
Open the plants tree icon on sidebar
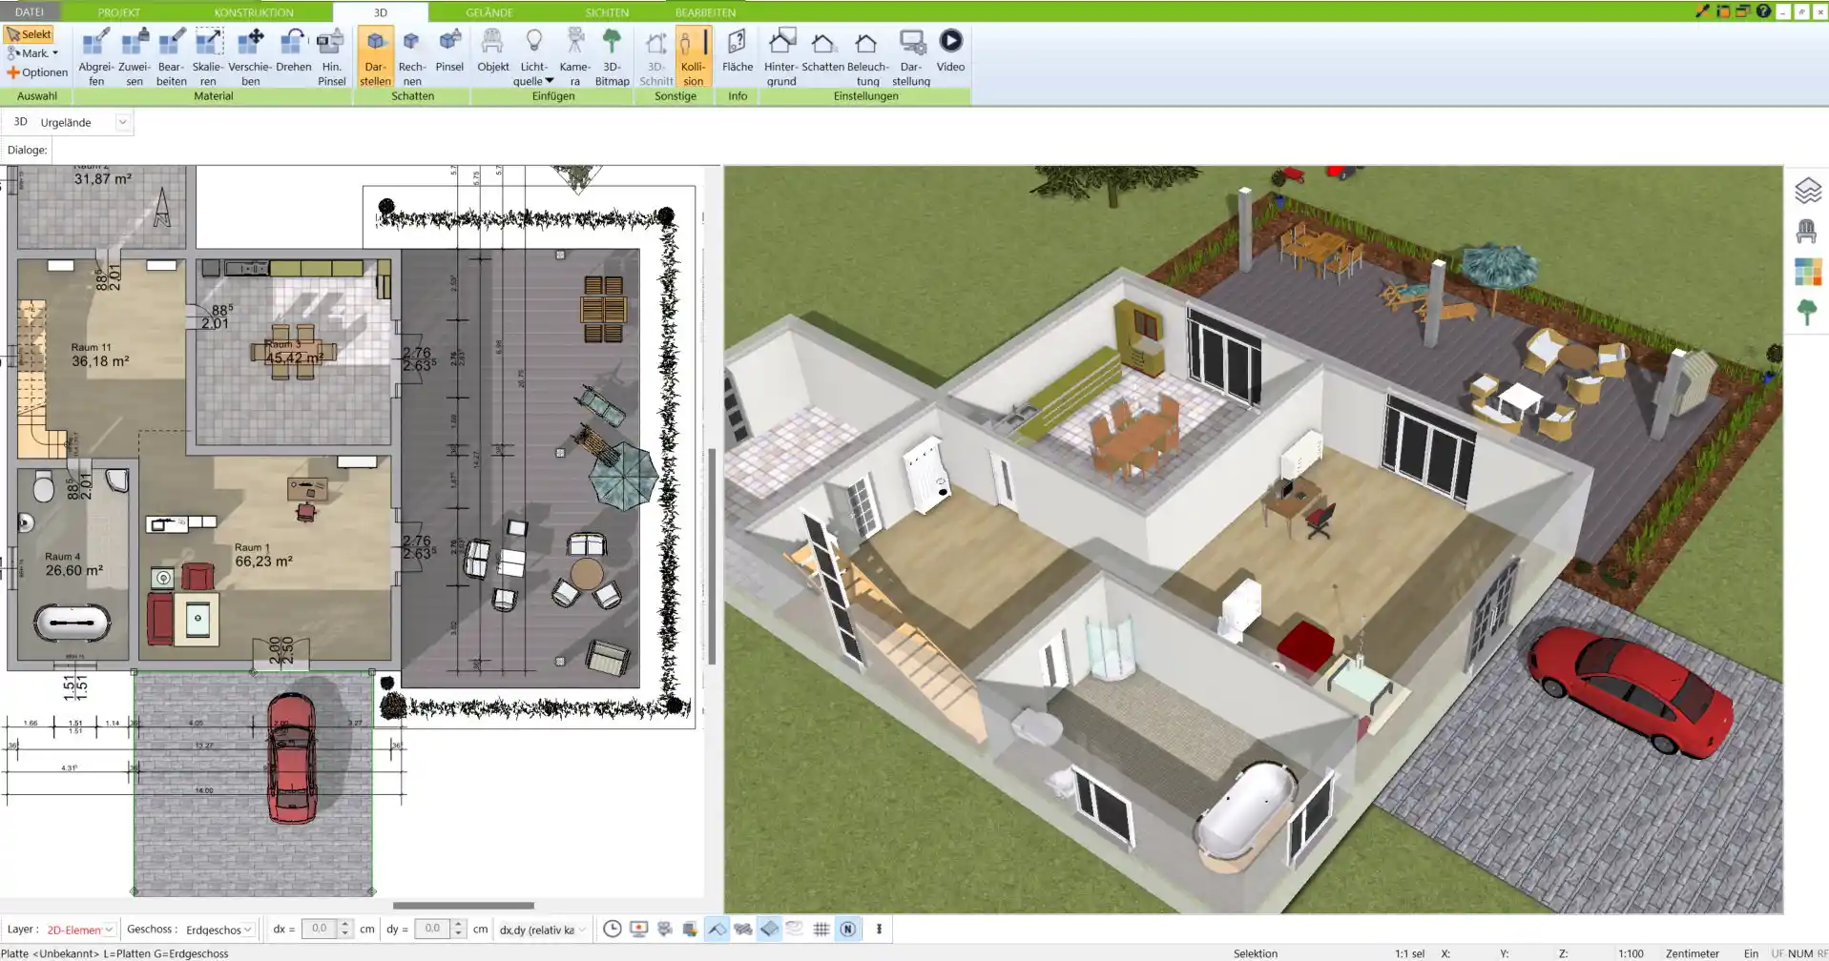click(x=1806, y=312)
